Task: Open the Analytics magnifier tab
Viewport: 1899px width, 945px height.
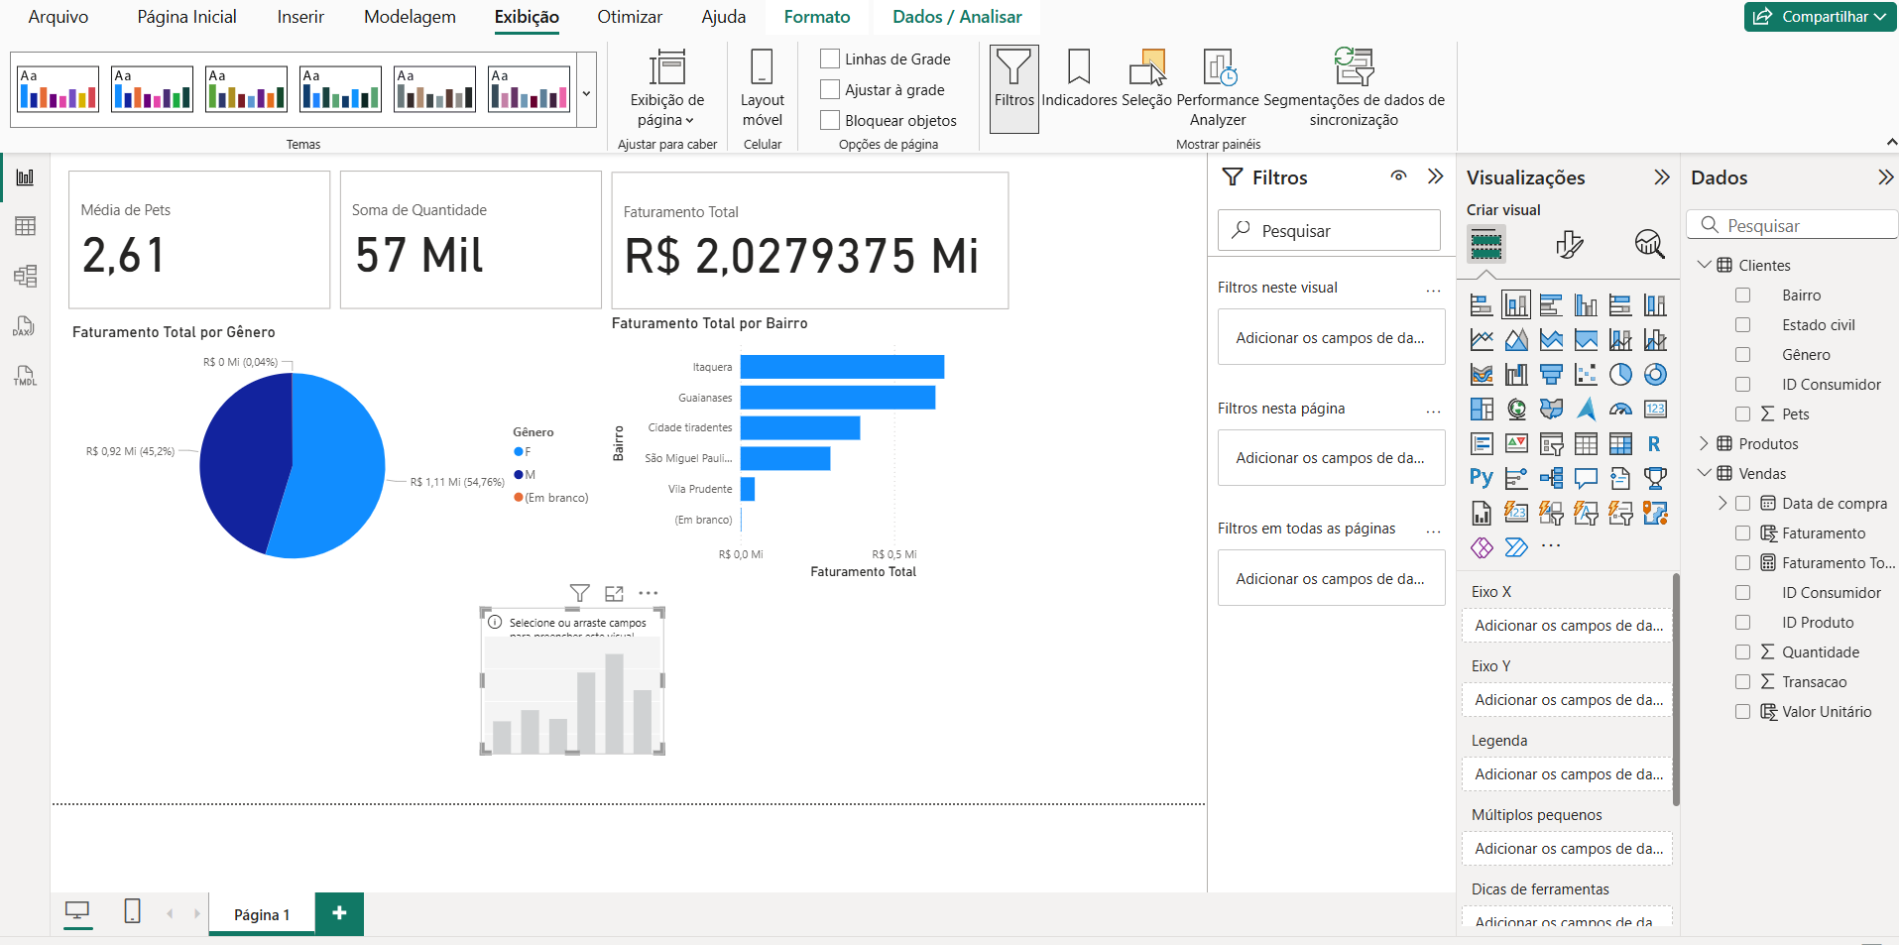Action: click(1650, 244)
